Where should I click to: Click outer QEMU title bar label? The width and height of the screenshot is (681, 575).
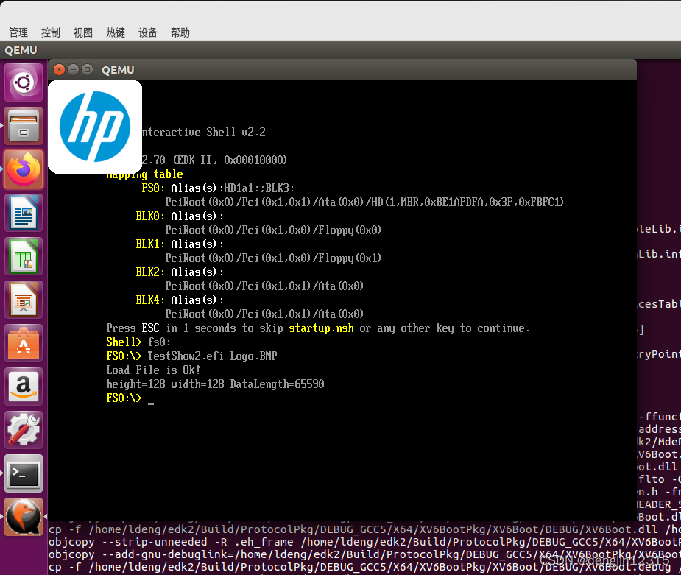[x=21, y=50]
